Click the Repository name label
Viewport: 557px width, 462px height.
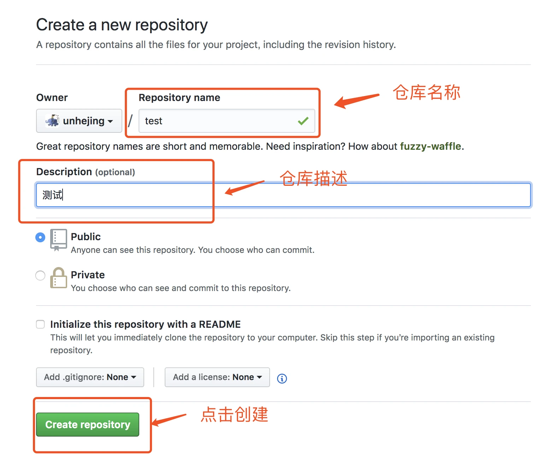pyautogui.click(x=180, y=97)
